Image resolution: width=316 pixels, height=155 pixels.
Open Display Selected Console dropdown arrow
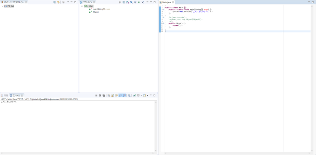[141, 95]
